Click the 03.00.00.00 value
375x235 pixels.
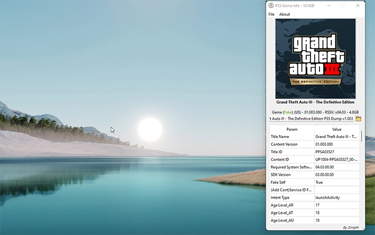pyautogui.click(x=336, y=175)
